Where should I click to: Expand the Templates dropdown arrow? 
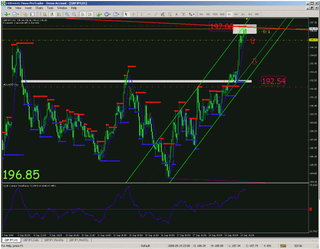point(119,14)
